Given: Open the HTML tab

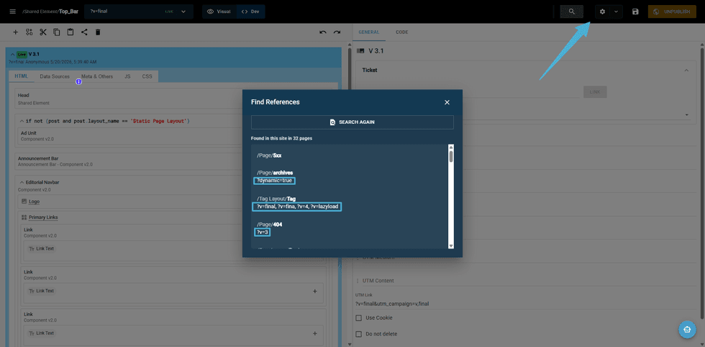Looking at the screenshot, I should point(21,76).
